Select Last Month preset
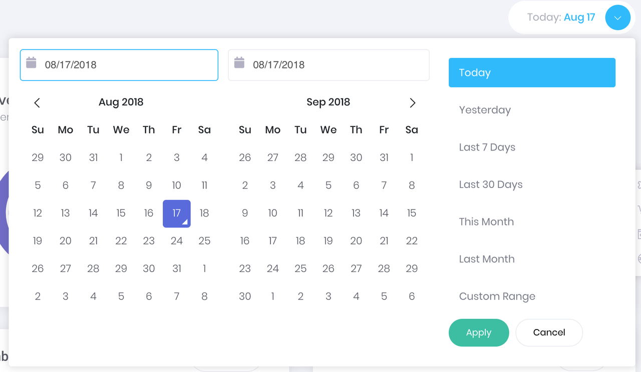This screenshot has height=372, width=641. pos(486,259)
